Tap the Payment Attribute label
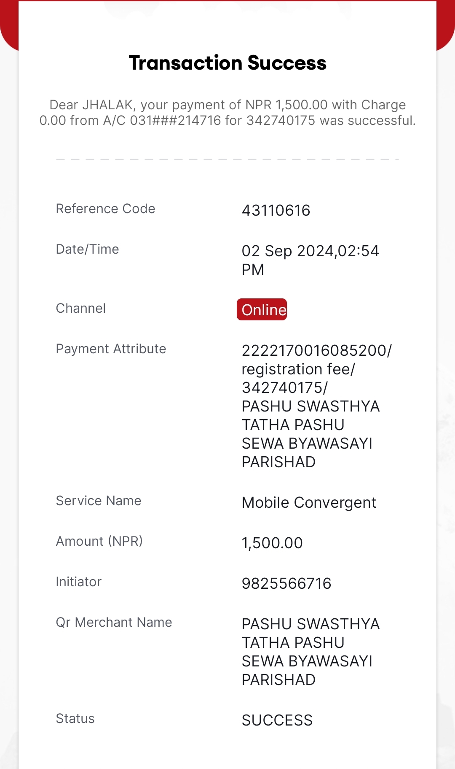 coord(111,349)
